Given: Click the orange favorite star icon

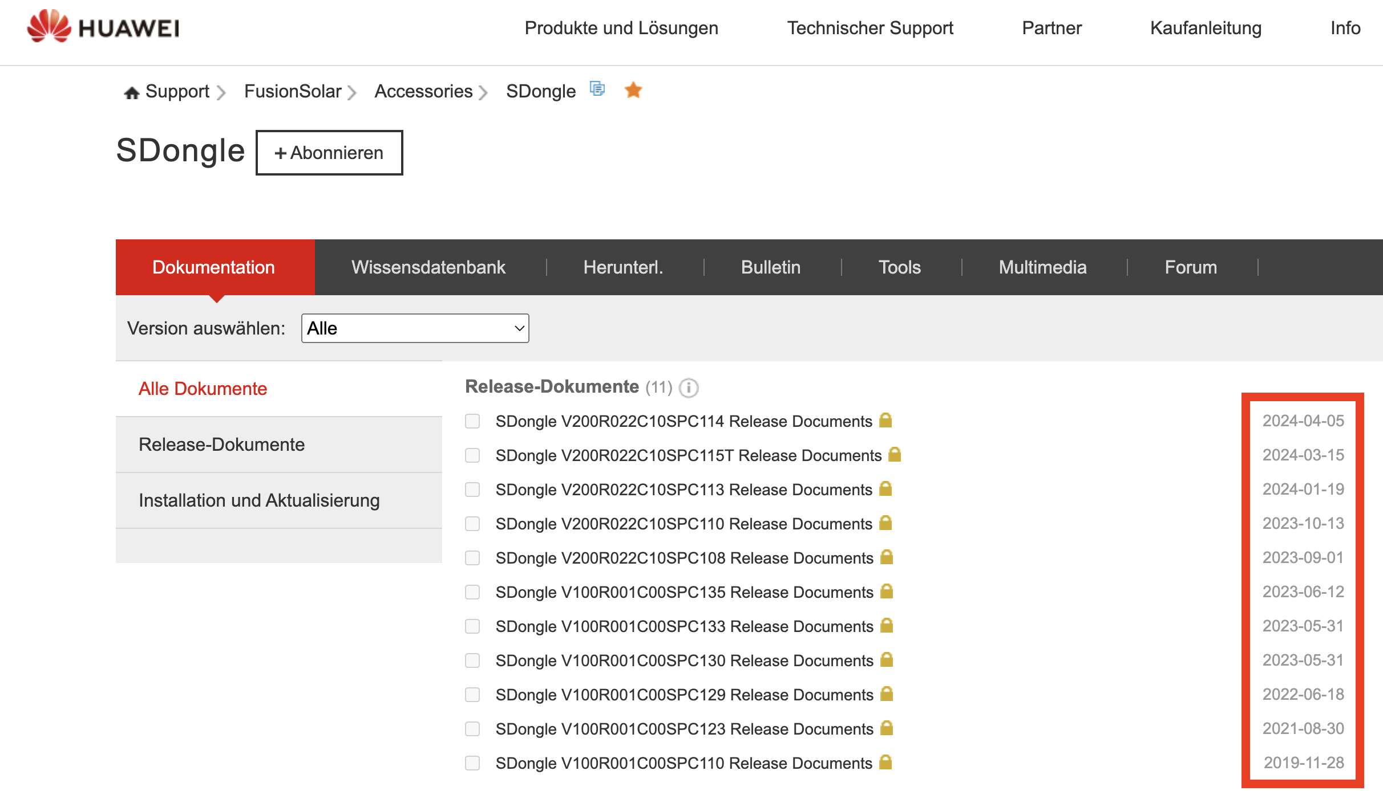Looking at the screenshot, I should (633, 90).
